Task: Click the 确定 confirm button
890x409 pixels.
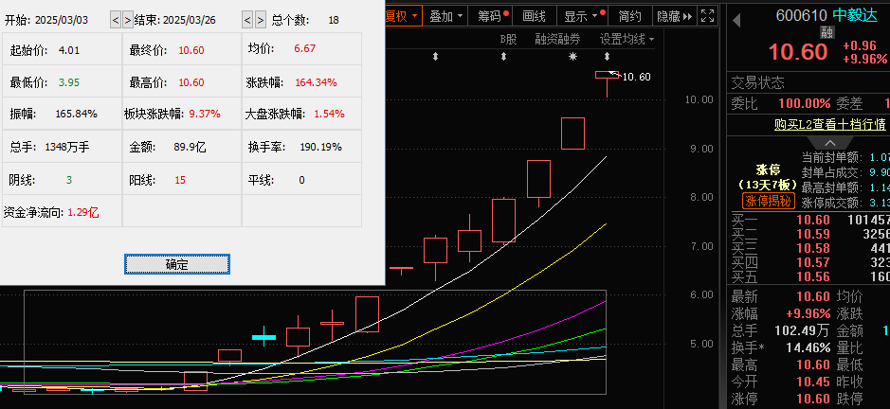Action: pos(176,264)
